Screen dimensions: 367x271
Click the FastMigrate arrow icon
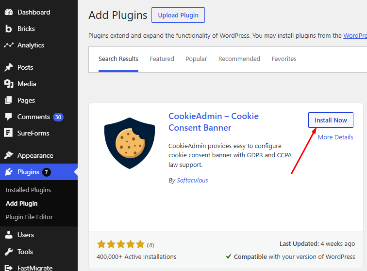tap(8, 268)
